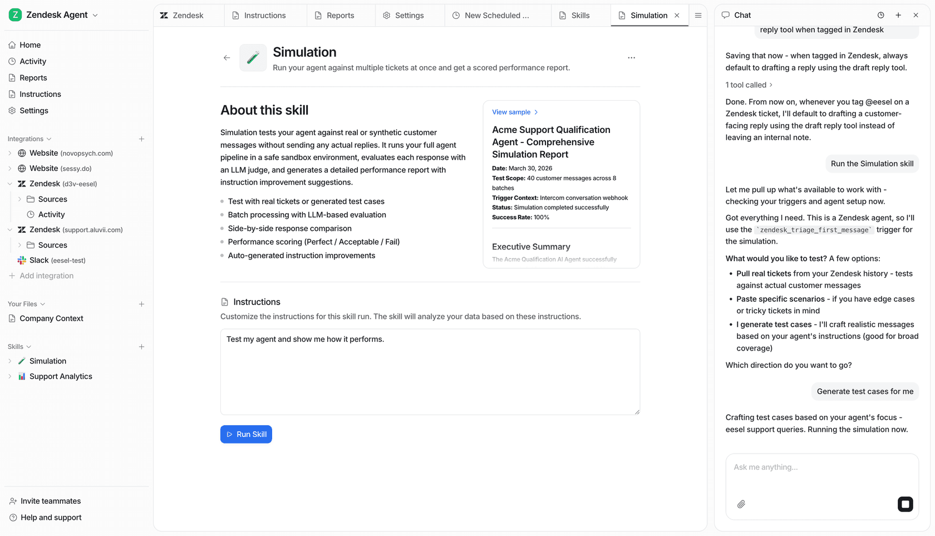
Task: Switch to the Skills tab
Action: (579, 15)
